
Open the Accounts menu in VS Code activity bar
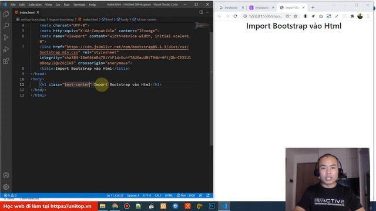click(x=6, y=175)
